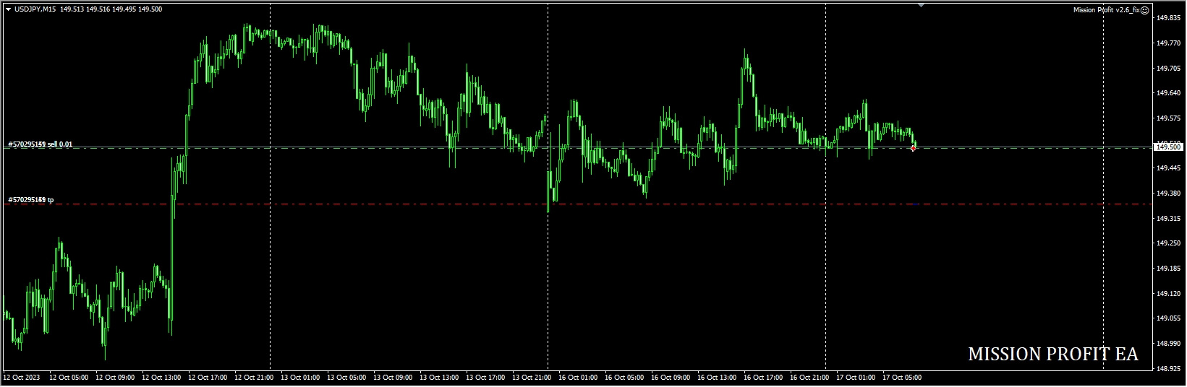Click the gray chart shift triangle marker
1187x387 pixels.
tap(921, 5)
